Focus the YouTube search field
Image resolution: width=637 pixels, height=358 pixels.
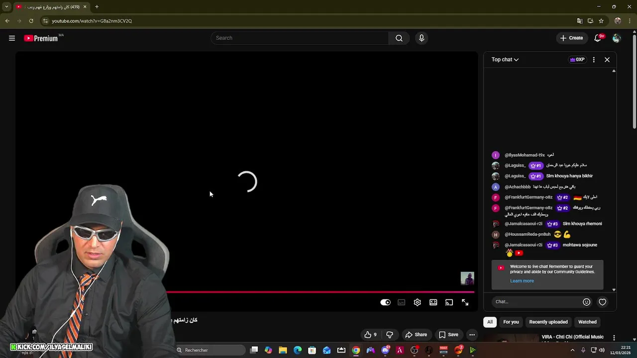click(300, 38)
